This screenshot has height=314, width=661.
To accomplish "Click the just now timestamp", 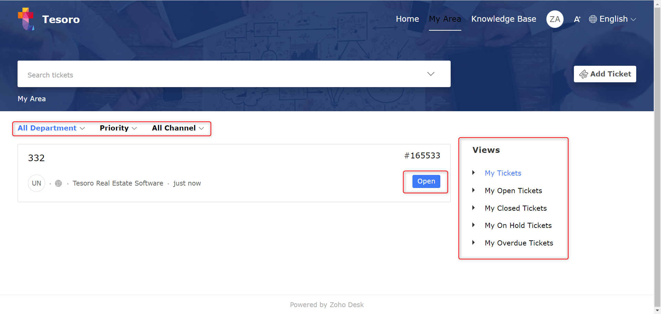I will point(187,184).
